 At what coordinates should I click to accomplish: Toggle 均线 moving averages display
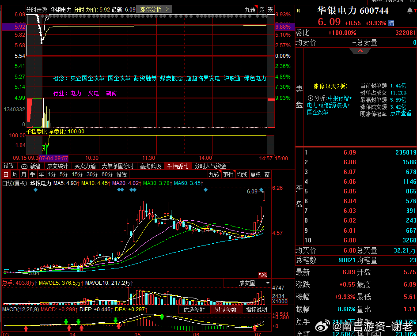tap(242, 174)
